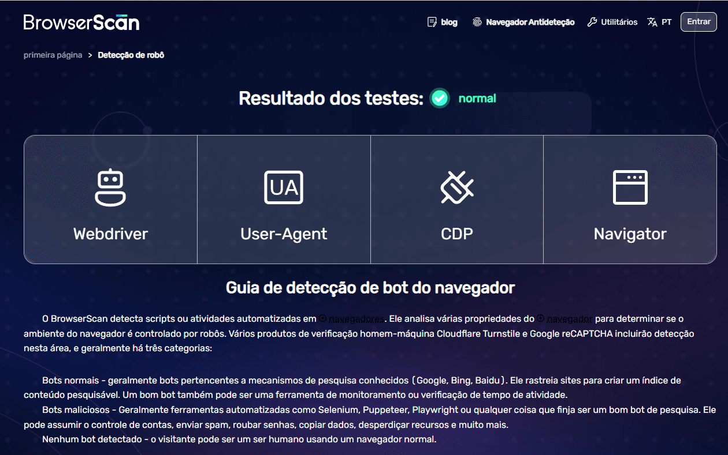Click the blog document icon
This screenshot has width=728, height=455.
coord(432,22)
